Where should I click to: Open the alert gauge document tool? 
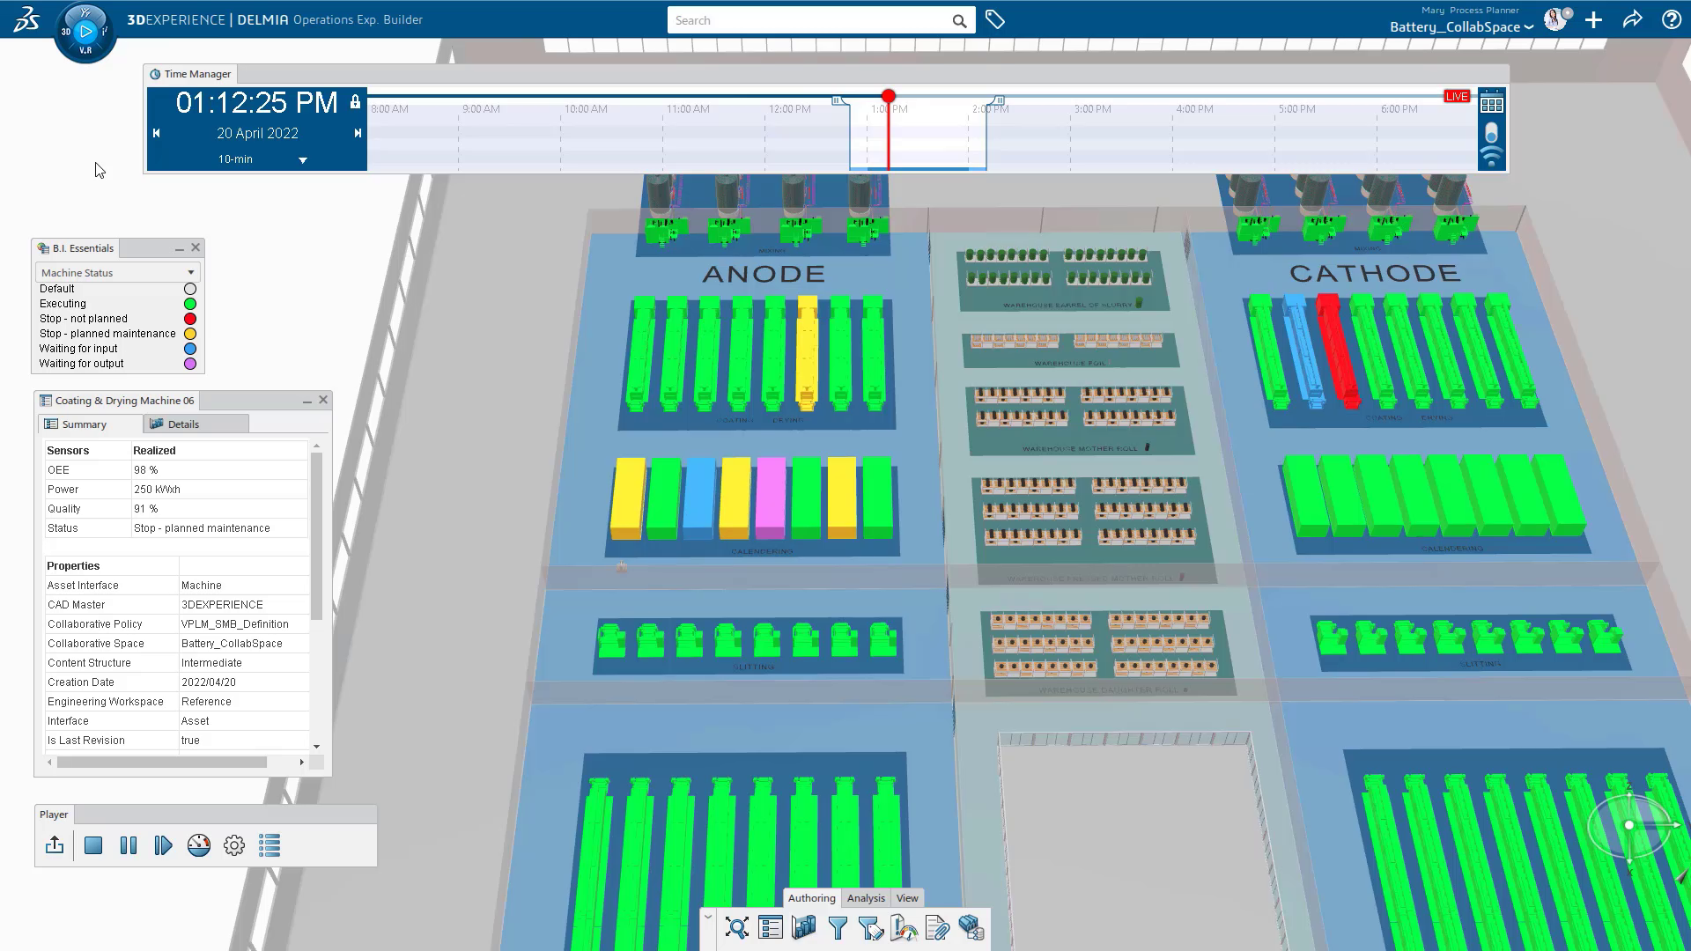pyautogui.click(x=905, y=928)
